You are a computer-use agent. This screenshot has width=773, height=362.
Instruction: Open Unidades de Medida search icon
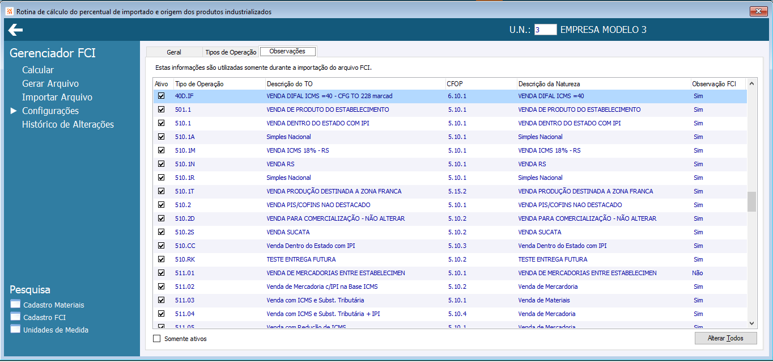[x=15, y=329]
